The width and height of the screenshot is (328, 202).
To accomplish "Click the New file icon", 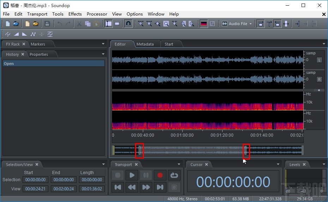I will 8,24.
